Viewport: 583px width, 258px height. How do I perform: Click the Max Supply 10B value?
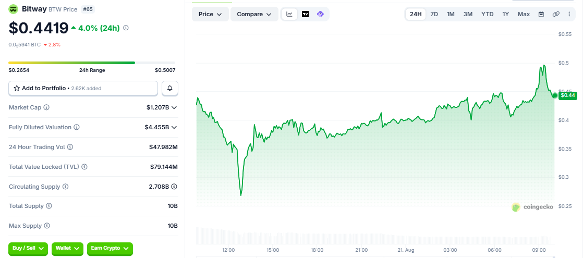[173, 226]
